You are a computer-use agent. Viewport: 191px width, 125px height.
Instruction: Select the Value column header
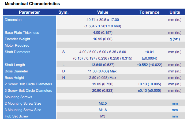point(103,12)
